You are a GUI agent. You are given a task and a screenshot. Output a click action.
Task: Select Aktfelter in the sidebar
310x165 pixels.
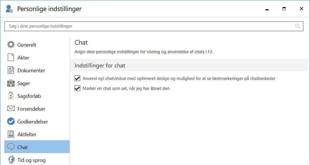37,135
